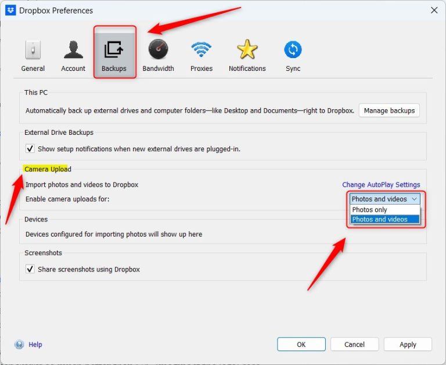
Task: Apply the preference changes
Action: (408, 344)
